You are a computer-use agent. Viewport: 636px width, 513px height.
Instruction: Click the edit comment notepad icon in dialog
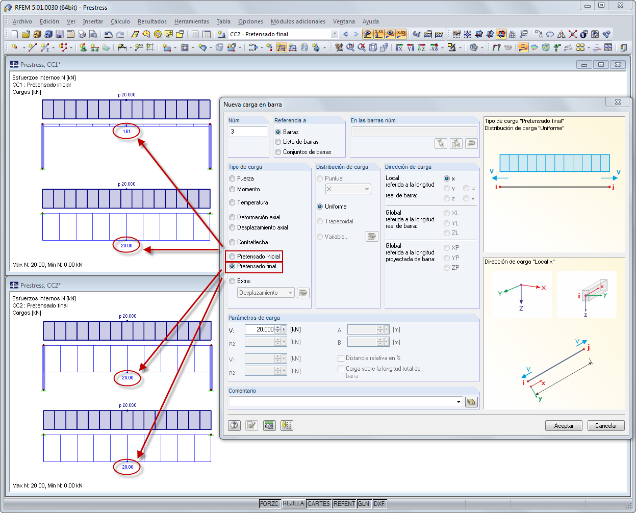coord(251,425)
